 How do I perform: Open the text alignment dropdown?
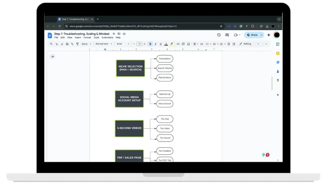(196, 44)
